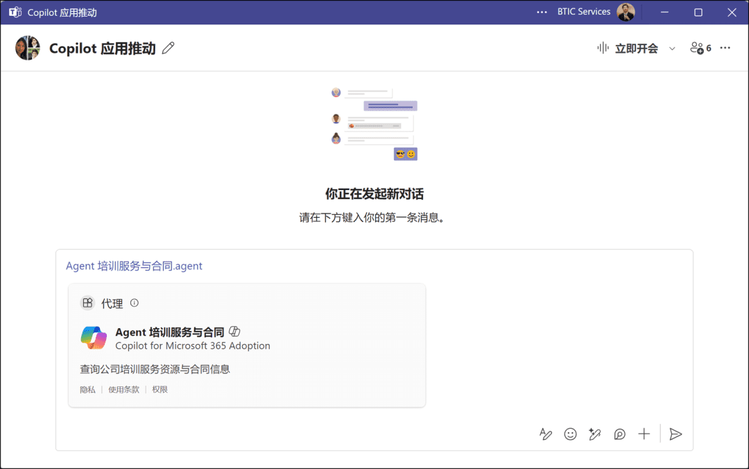The height and width of the screenshot is (469, 749).
Task: Open the 隐私 link
Action: 87,390
